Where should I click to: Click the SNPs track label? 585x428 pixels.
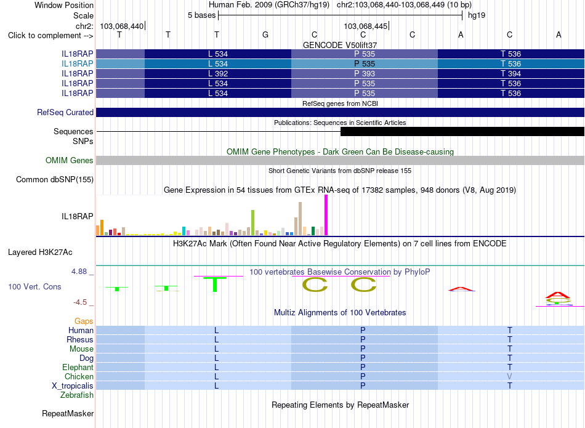click(x=83, y=141)
